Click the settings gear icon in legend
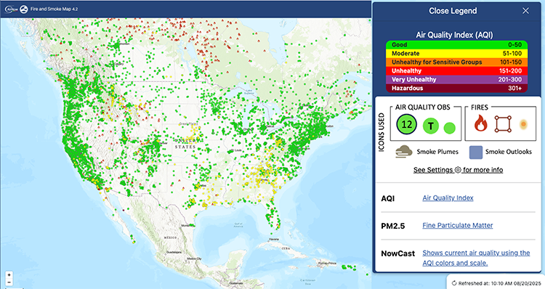 pyautogui.click(x=458, y=170)
